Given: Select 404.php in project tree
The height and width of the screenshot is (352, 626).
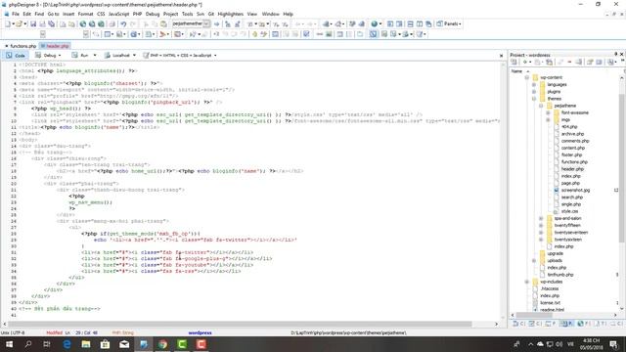Looking at the screenshot, I should [569, 127].
